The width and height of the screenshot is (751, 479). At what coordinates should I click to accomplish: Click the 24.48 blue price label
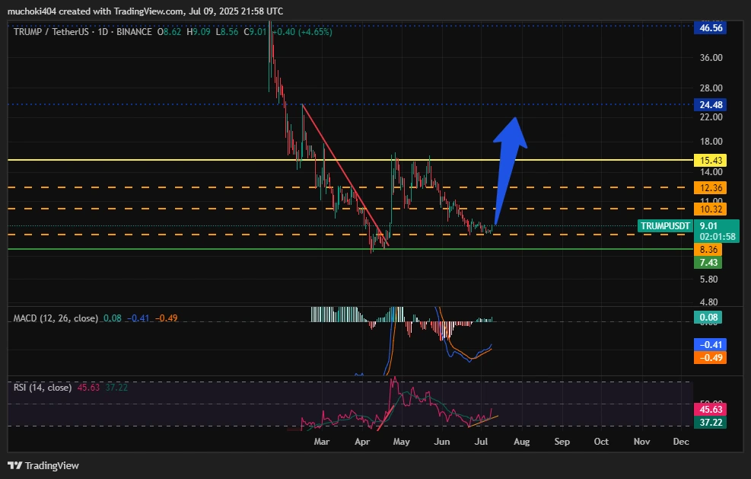pyautogui.click(x=708, y=104)
